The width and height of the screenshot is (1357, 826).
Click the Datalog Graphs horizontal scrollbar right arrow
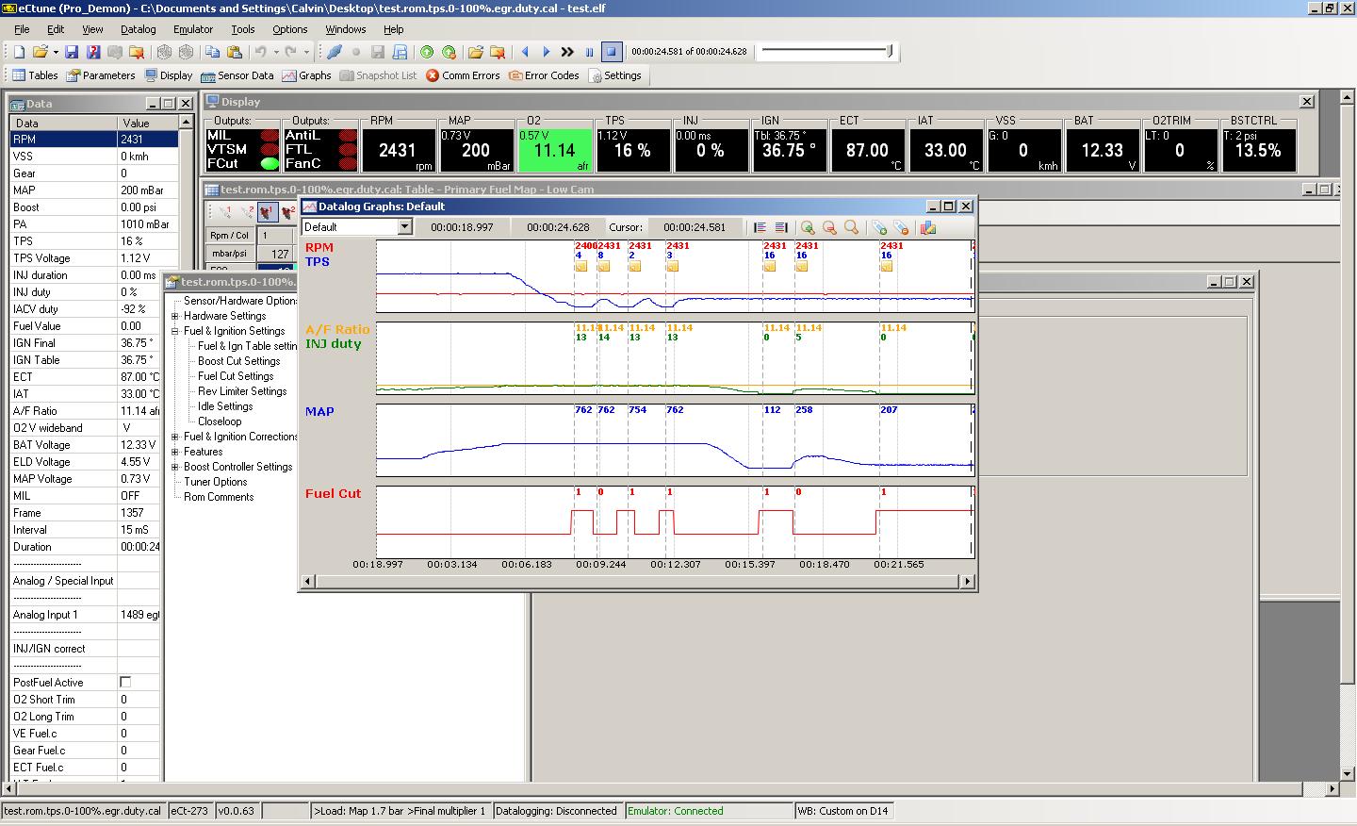(967, 581)
